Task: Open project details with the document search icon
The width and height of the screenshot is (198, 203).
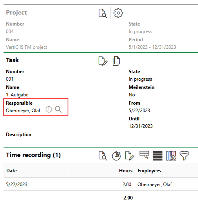Action: (103, 13)
